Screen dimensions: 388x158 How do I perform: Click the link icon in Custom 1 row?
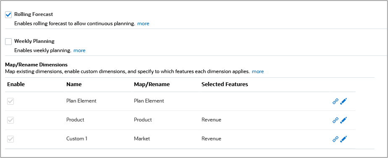pyautogui.click(x=335, y=139)
